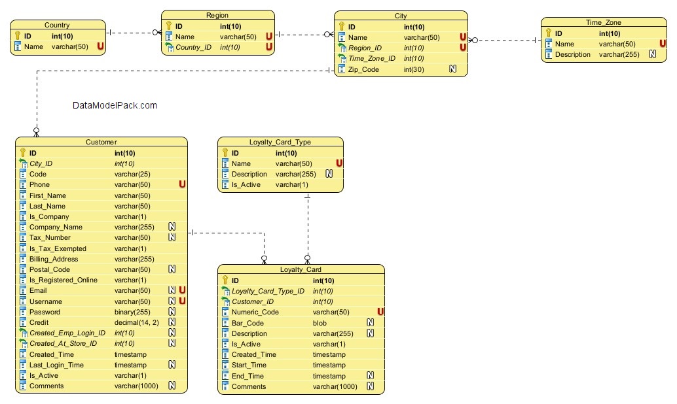Select the unique marker on Customer Phone row

182,185
